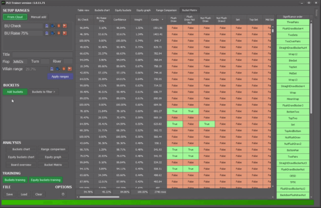Image resolution: width=321 pixels, height=208 pixels.
Task: Click the orange icon beside BU Check range
Action: tap(59, 26)
